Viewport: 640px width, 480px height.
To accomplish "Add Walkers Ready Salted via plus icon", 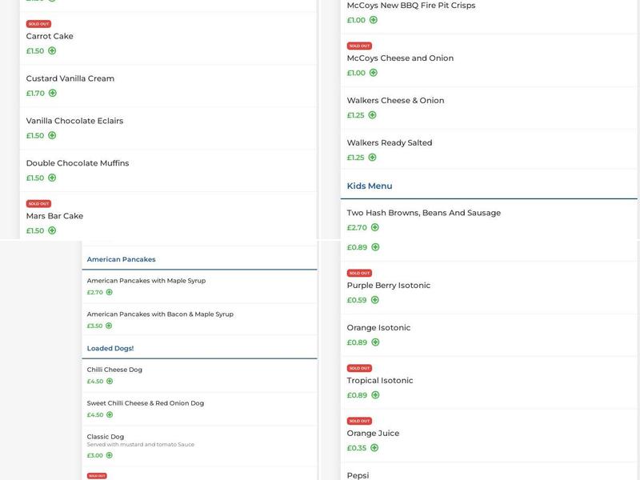I will [372, 158].
